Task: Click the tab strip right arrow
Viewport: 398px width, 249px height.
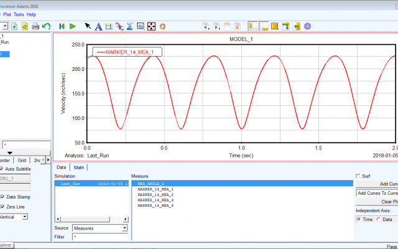Action: coord(48,160)
